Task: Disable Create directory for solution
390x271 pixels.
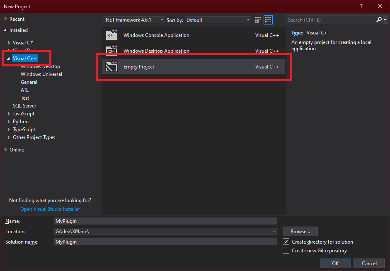Action: click(285, 242)
